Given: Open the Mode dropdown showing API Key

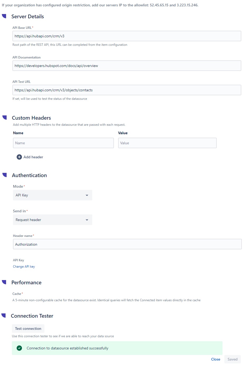Looking at the screenshot, I should (x=52, y=195).
